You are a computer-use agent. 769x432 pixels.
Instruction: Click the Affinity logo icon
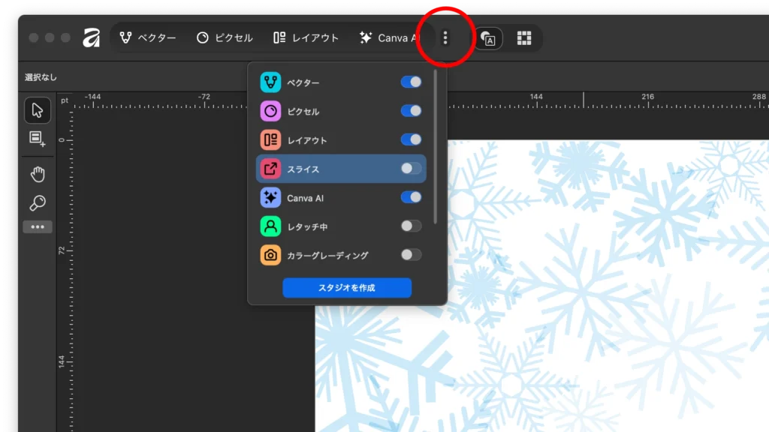point(92,37)
